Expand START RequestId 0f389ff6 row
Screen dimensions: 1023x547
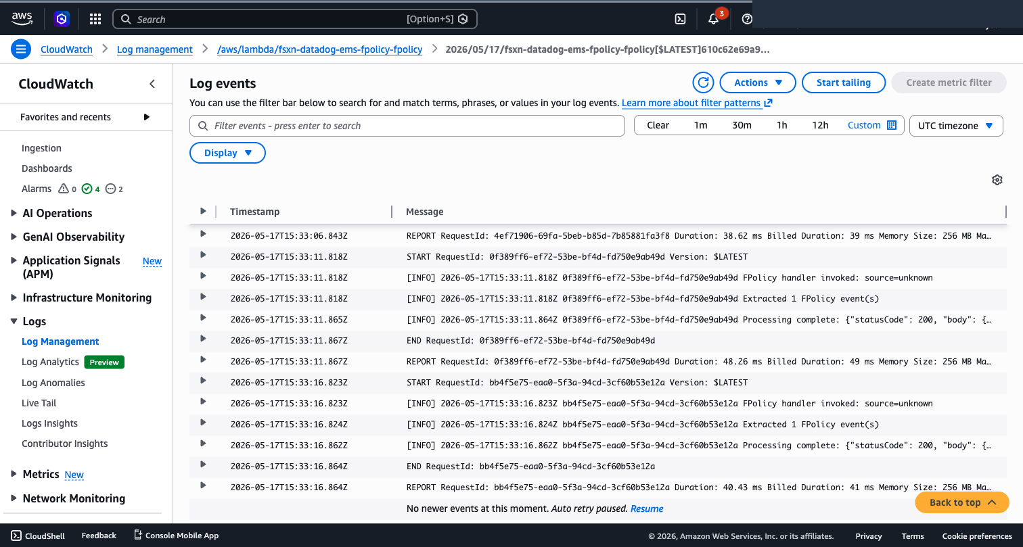tap(203, 255)
